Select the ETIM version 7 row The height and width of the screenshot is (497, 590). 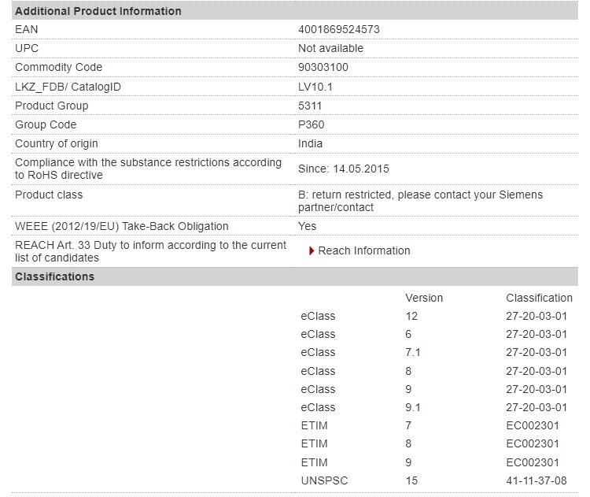coord(430,425)
